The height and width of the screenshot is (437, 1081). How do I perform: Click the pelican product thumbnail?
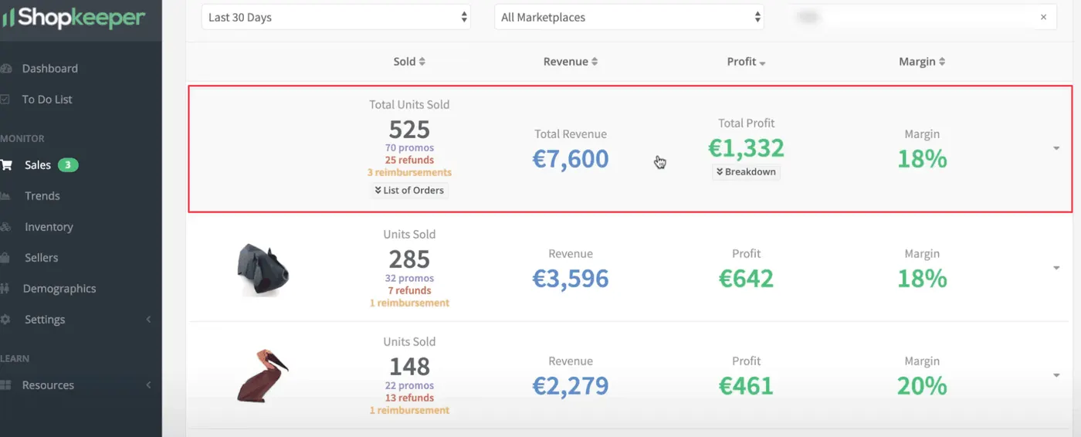click(262, 376)
